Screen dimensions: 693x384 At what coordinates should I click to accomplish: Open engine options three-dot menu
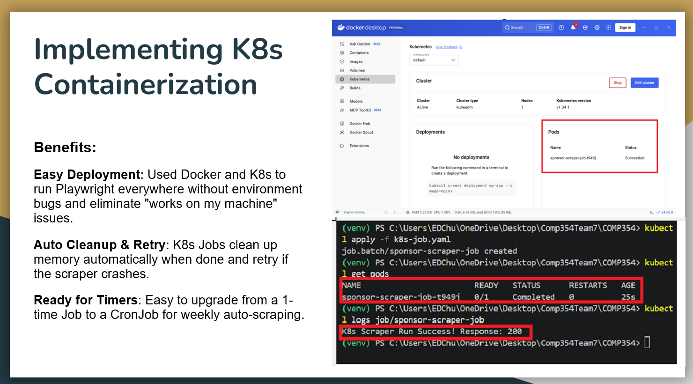point(395,212)
